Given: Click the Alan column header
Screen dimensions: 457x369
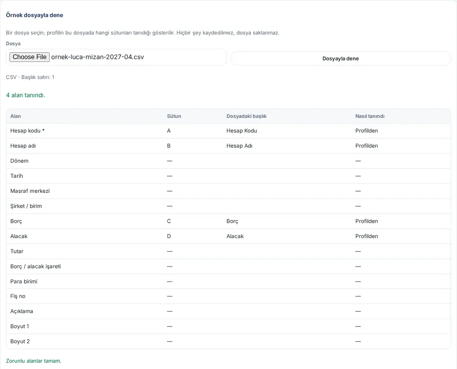Looking at the screenshot, I should tap(15, 116).
